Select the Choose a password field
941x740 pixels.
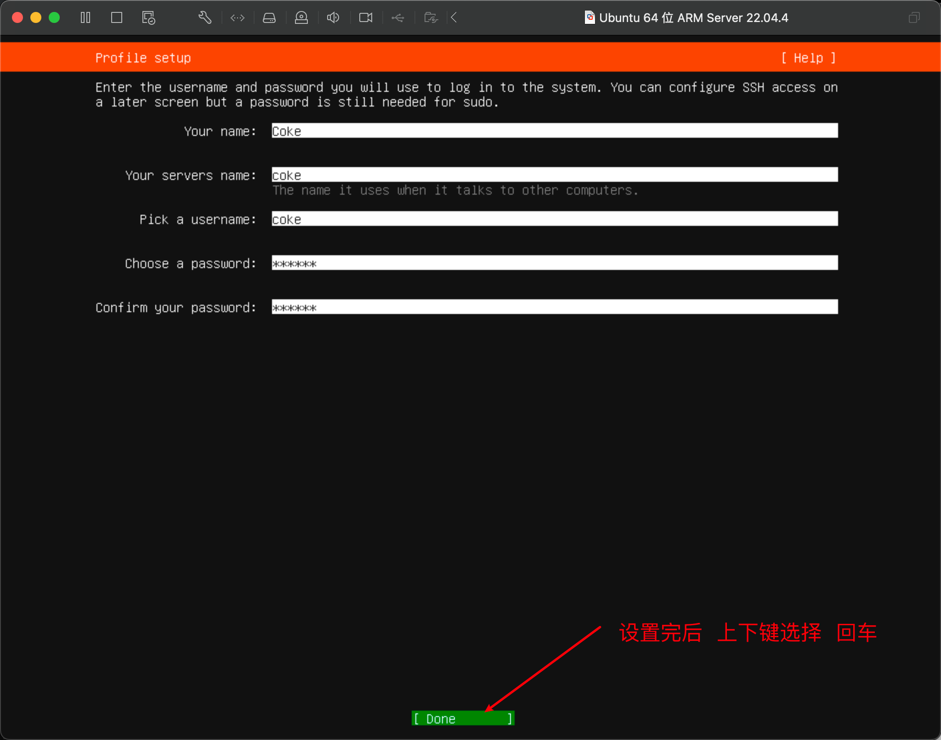coord(554,263)
